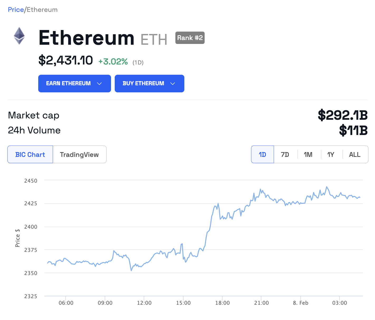375x320 pixels.
Task: Click the Rank #2 badge
Action: point(190,38)
